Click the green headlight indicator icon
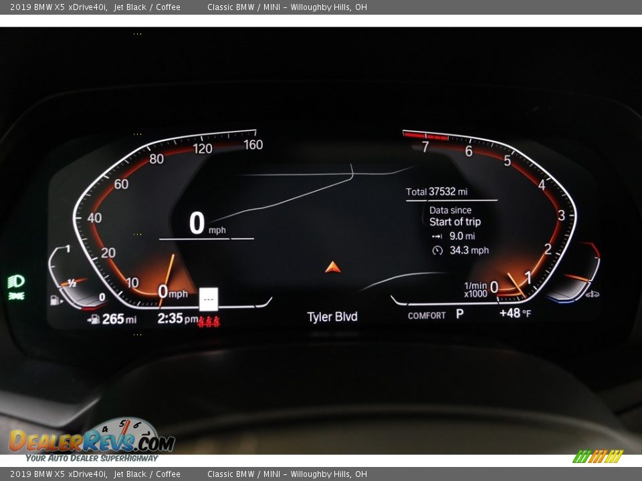The height and width of the screenshot is (481, 642). (x=16, y=281)
